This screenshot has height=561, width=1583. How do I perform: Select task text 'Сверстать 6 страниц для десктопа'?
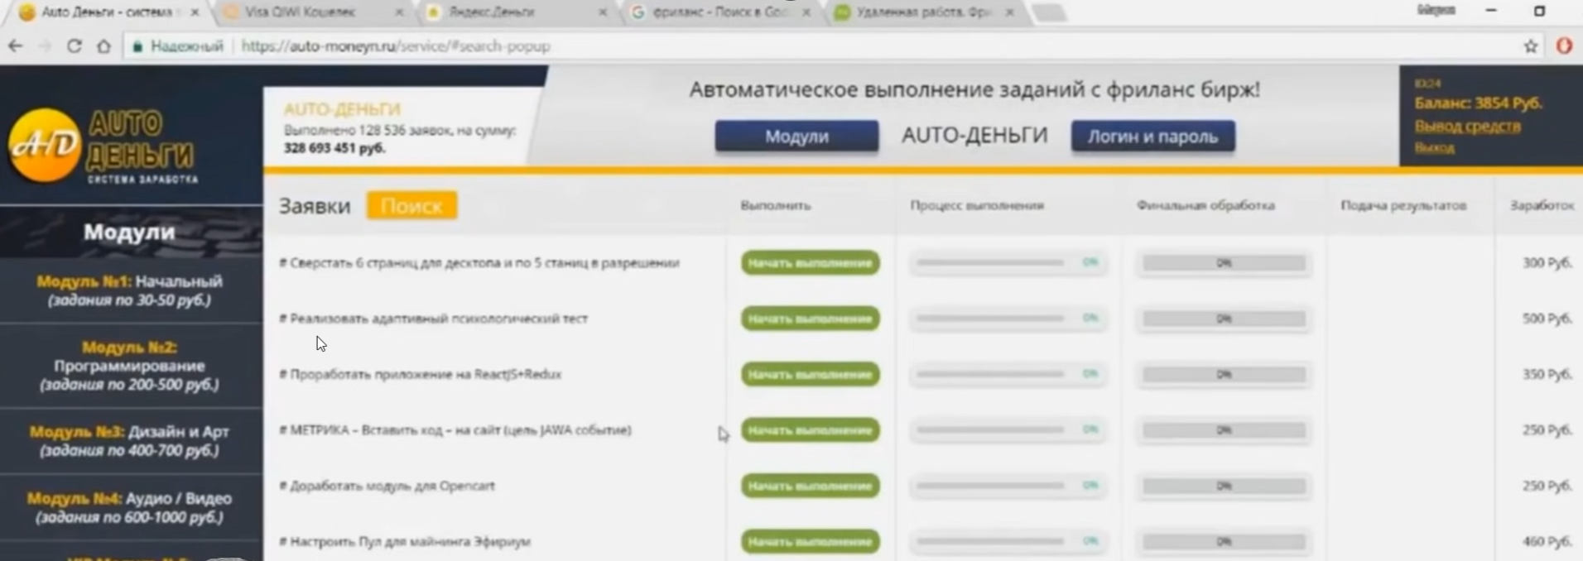479,262
